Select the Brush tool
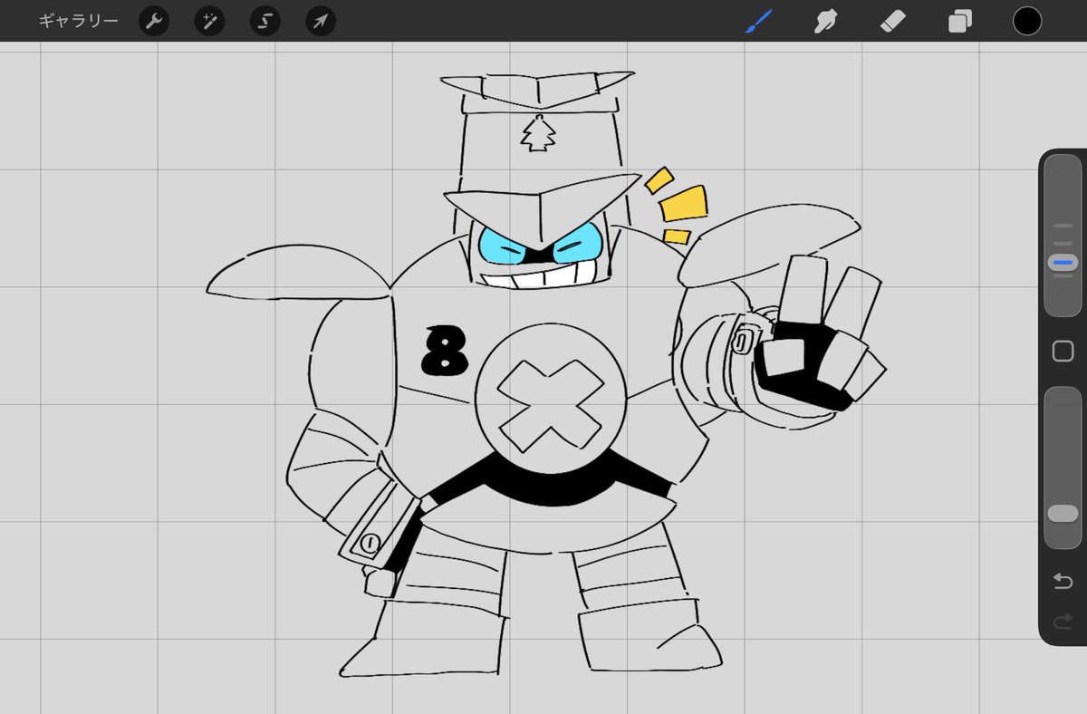The image size is (1087, 714). coord(759,21)
